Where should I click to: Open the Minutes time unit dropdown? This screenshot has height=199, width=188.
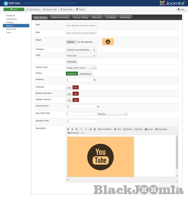click(112, 114)
